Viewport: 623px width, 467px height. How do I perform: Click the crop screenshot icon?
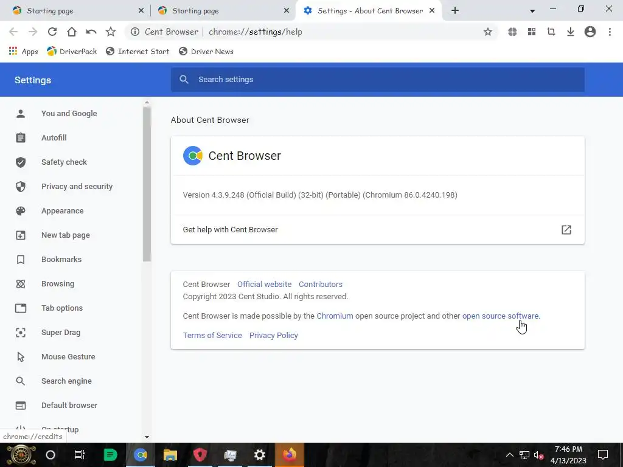551,32
